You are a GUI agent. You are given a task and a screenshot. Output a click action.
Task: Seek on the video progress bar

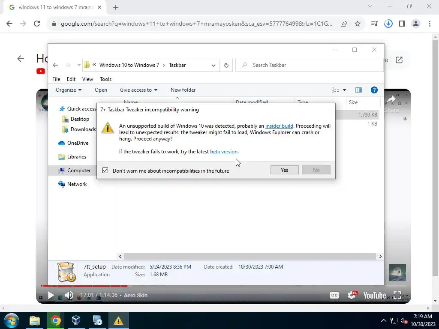223,286
